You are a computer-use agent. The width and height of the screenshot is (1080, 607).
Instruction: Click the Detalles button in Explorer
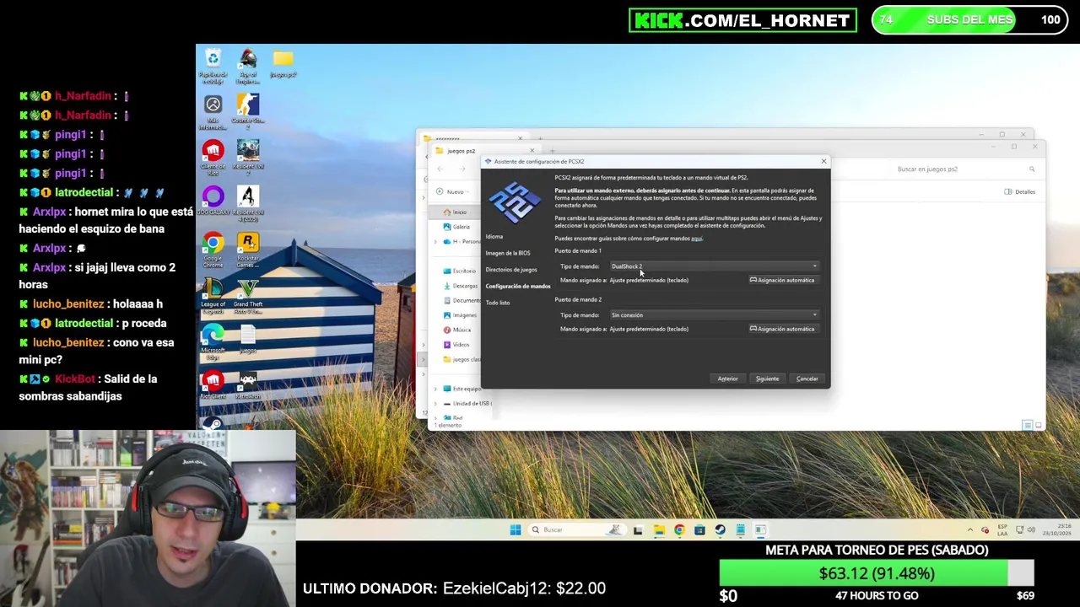click(1020, 192)
